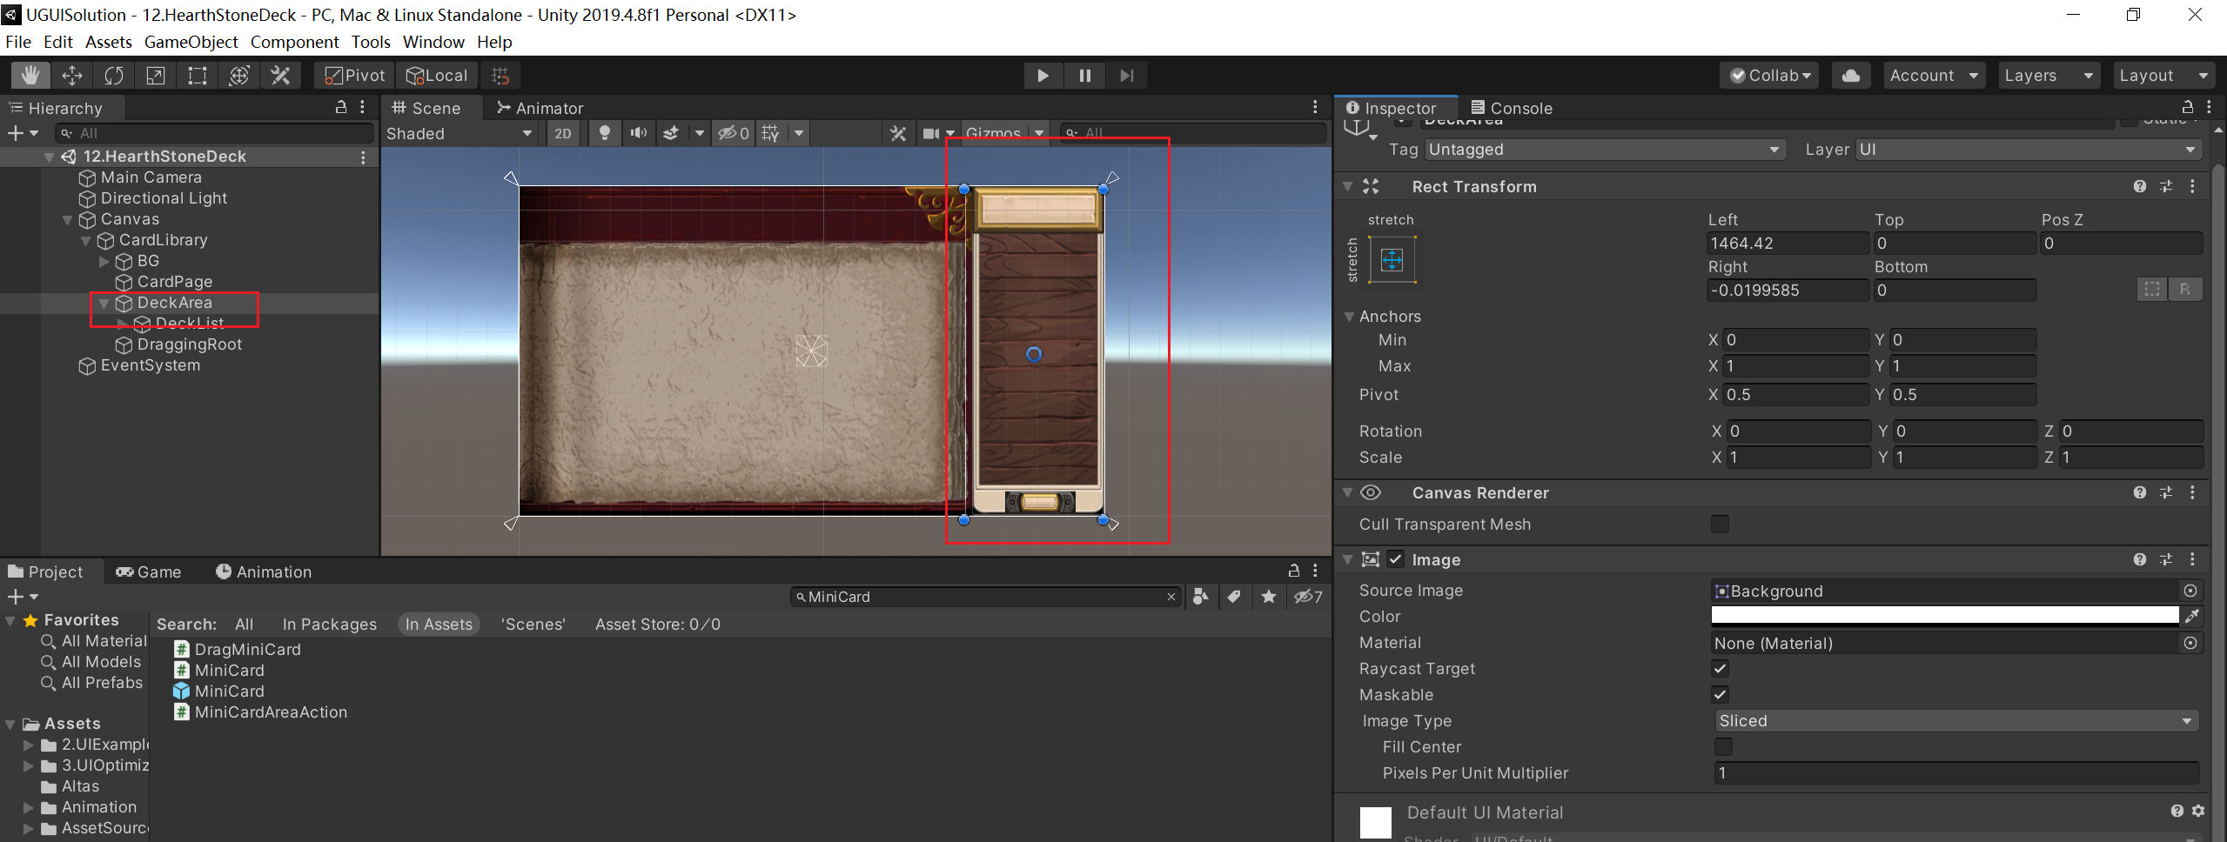
Task: Open the Assets menu
Action: coord(109,42)
